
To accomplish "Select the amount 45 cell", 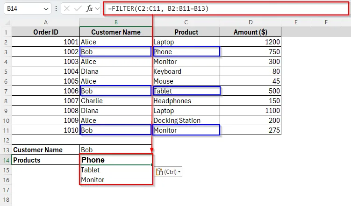I will tap(251, 81).
